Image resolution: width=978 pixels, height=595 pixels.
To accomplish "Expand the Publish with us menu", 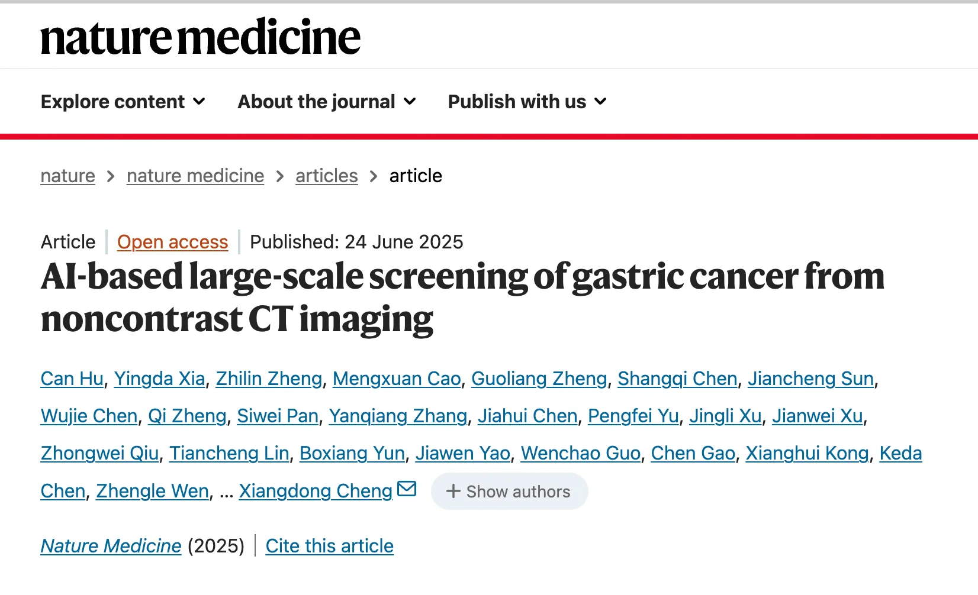I will 527,102.
